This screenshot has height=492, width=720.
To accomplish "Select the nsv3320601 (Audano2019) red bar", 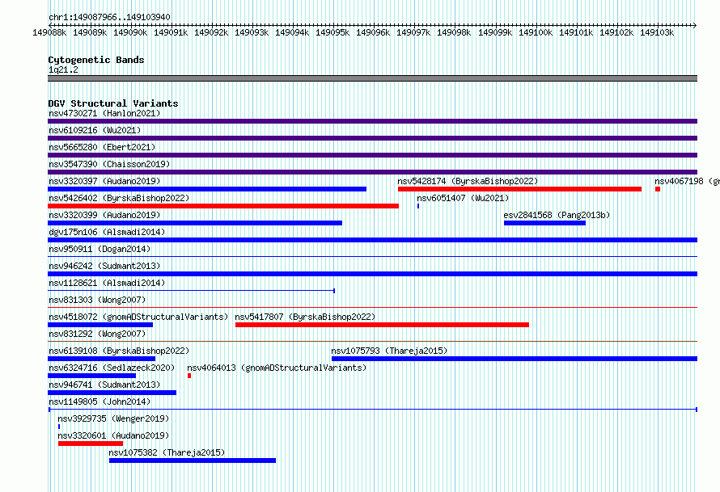I will pos(91,444).
